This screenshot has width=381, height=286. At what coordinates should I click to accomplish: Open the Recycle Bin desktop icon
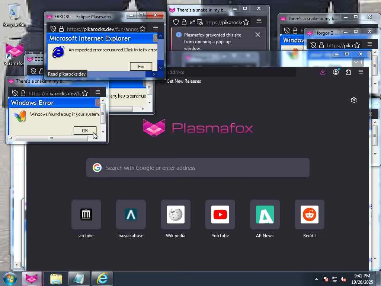[x=14, y=15]
